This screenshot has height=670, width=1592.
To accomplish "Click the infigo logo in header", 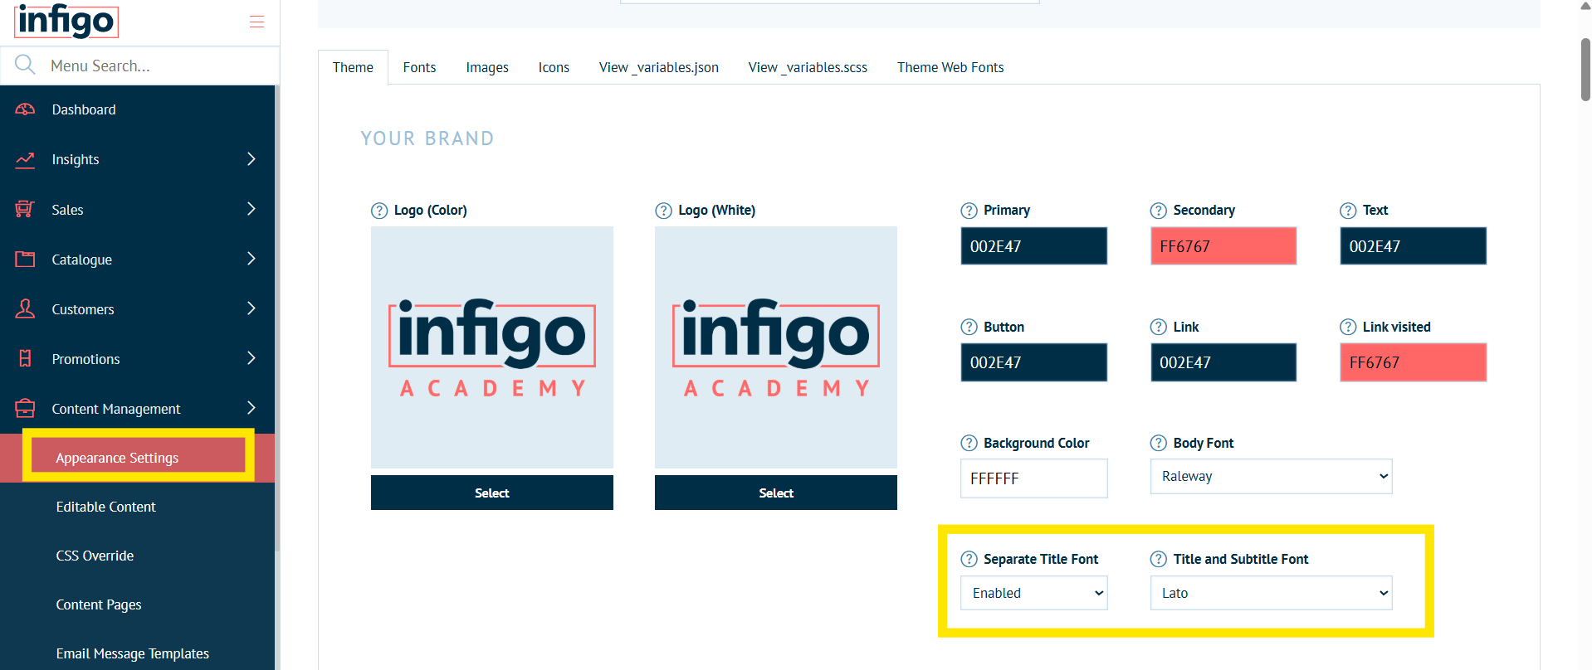I will pyautogui.click(x=66, y=21).
